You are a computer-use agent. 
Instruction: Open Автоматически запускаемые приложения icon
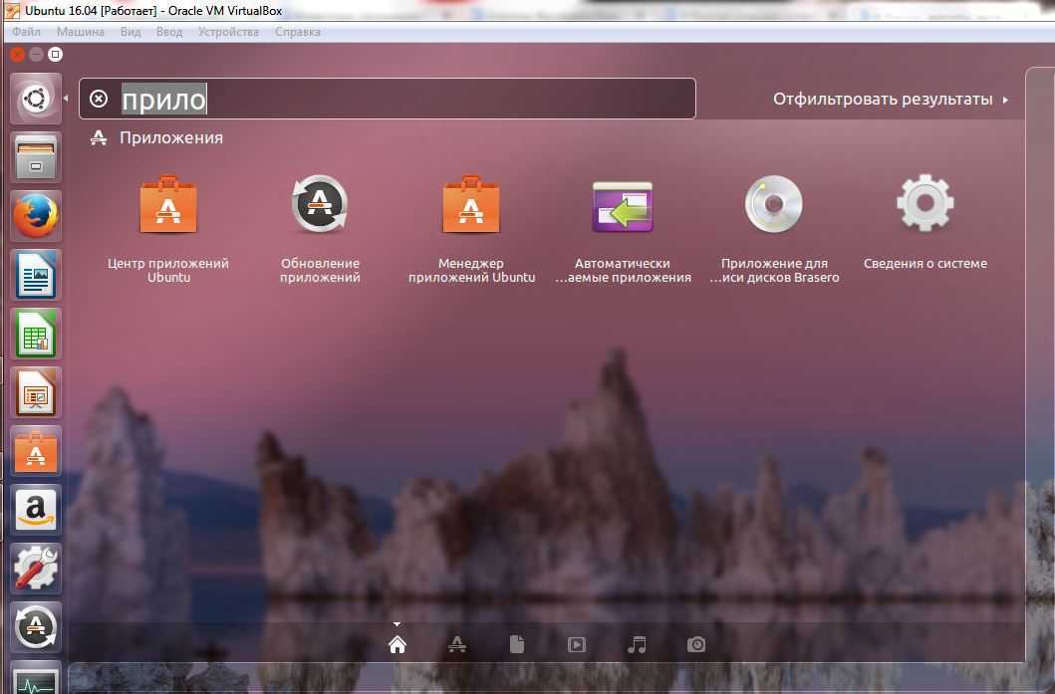[x=623, y=206]
